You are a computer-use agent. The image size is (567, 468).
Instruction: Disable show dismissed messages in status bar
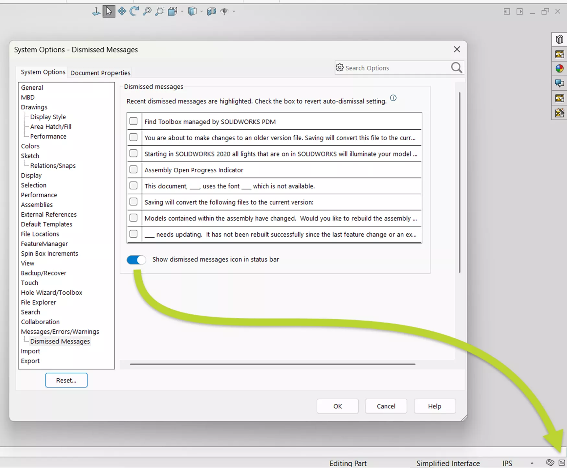click(x=136, y=259)
